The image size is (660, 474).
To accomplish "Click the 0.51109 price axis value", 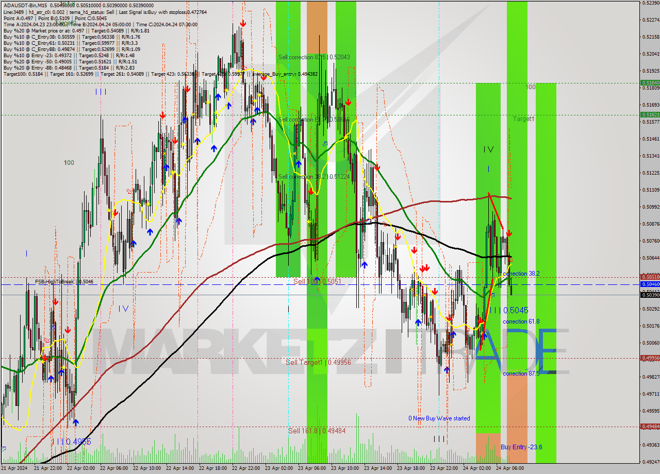I will point(651,190).
